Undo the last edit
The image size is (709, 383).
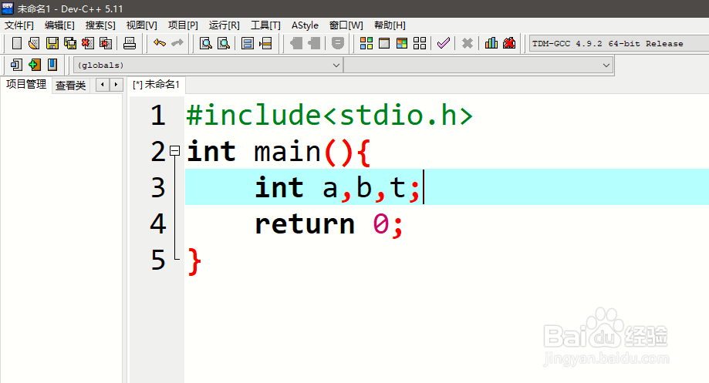pyautogui.click(x=160, y=43)
